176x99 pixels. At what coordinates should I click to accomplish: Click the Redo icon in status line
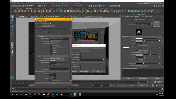[32, 6]
